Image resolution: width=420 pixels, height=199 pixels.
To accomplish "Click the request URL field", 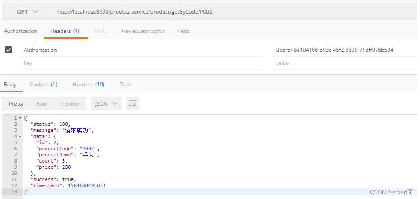I will pos(235,12).
